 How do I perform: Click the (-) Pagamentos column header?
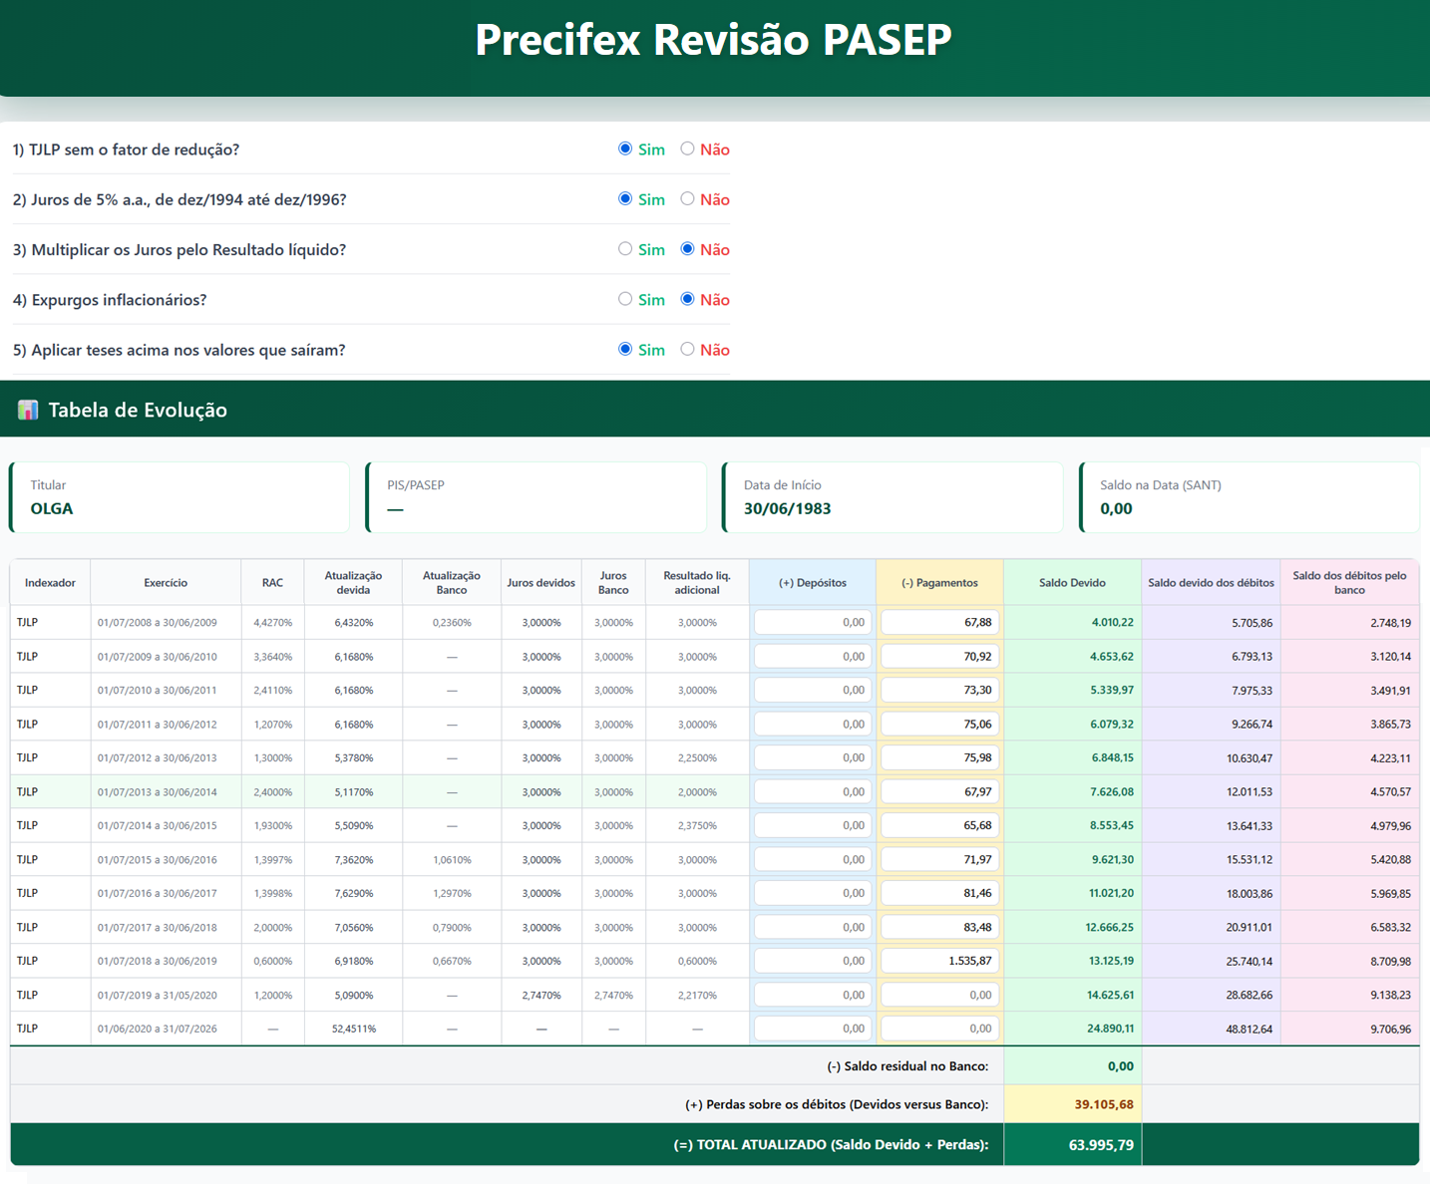[939, 583]
